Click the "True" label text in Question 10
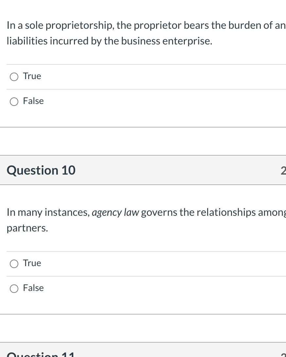Image resolution: width=286 pixels, height=357 pixels. point(32,263)
